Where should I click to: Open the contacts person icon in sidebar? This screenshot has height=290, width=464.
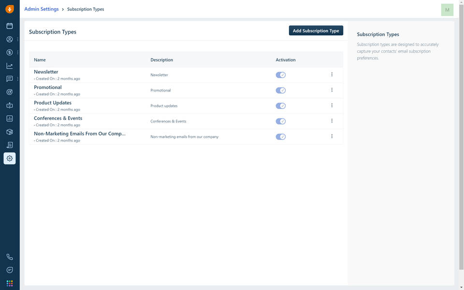pyautogui.click(x=10, y=39)
